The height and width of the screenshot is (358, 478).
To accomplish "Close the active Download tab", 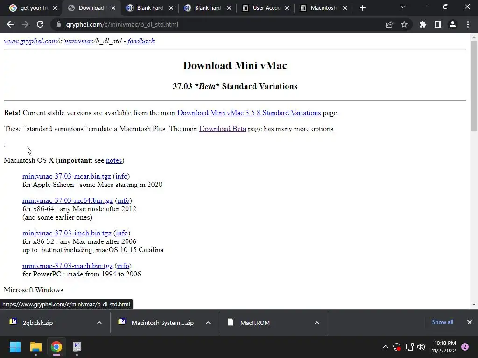I will point(113,8).
